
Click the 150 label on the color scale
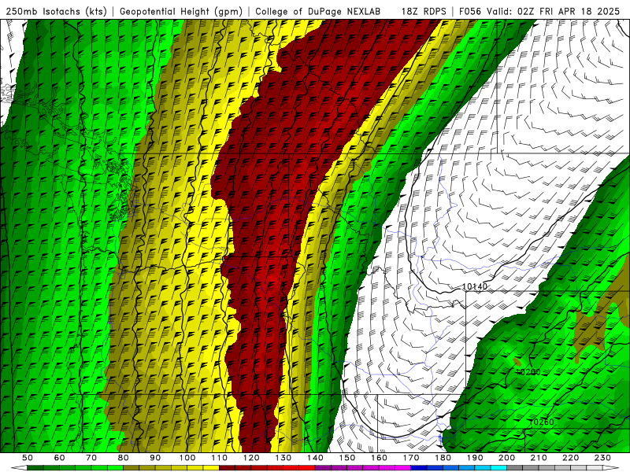click(347, 458)
